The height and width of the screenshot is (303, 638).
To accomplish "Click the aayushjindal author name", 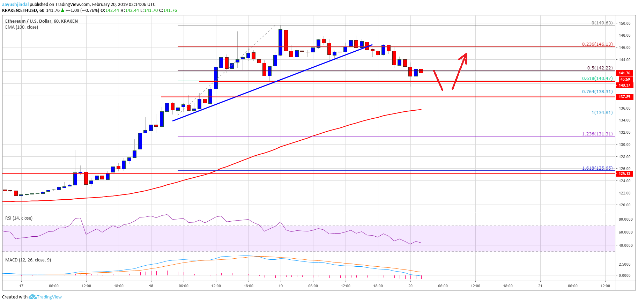I will click(15, 4).
